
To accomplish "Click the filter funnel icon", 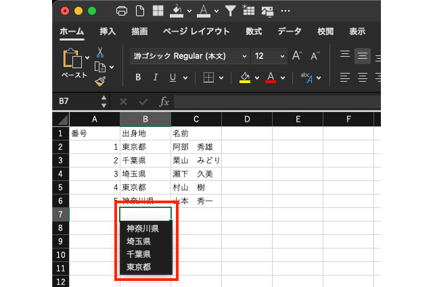I will click(x=231, y=11).
